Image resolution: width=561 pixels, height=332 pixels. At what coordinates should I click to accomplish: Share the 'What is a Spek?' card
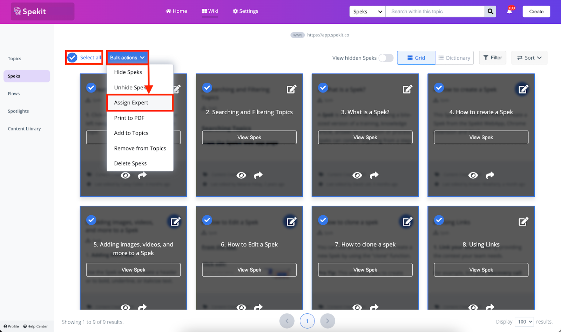click(374, 175)
